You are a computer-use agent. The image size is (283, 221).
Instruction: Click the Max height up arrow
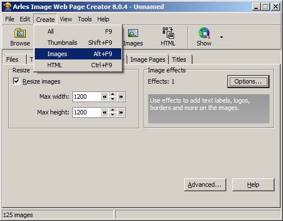point(113,110)
